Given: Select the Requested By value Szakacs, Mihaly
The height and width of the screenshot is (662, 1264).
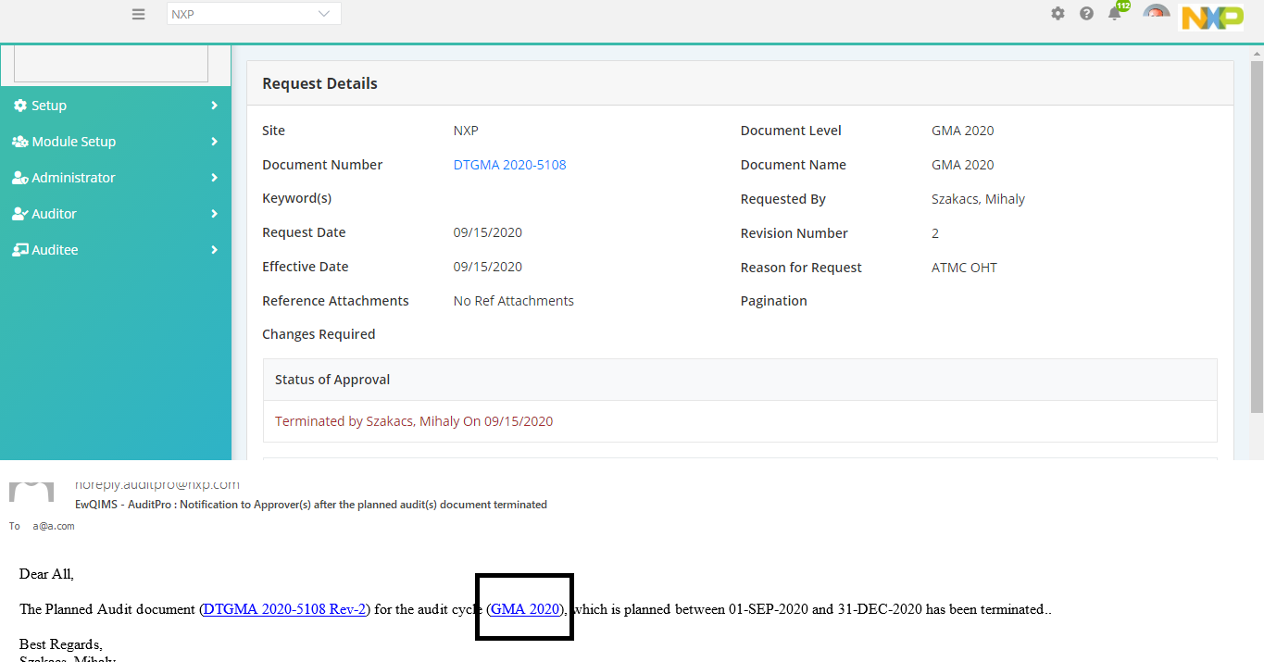Looking at the screenshot, I should coord(978,199).
